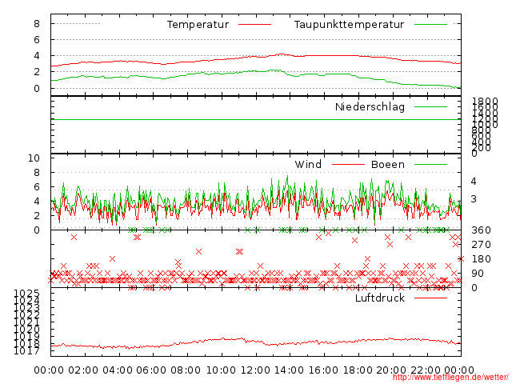The image size is (512, 384).
Task: Click the 08:00 time axis label
Action: (x=186, y=370)
